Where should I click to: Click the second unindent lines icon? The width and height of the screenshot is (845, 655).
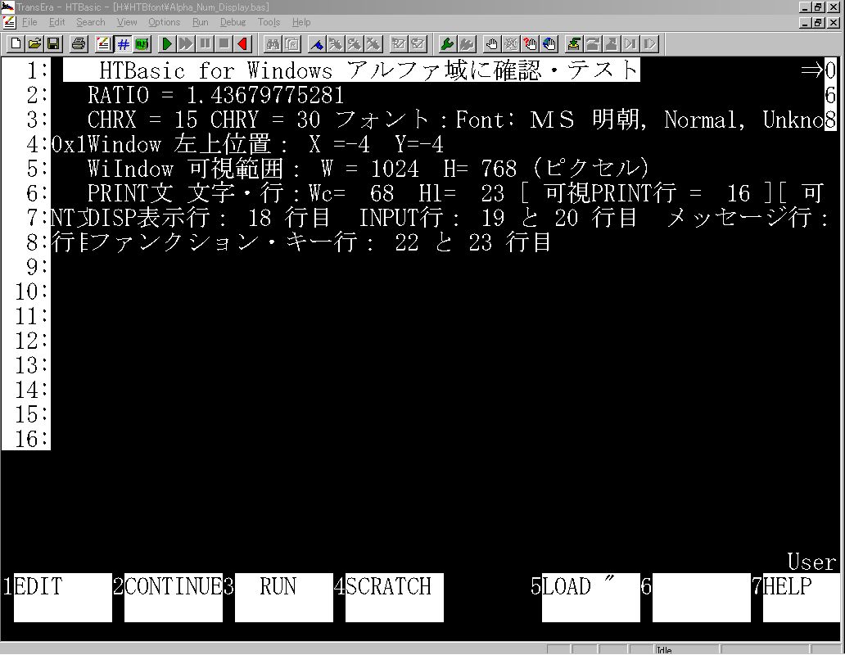[x=418, y=43]
